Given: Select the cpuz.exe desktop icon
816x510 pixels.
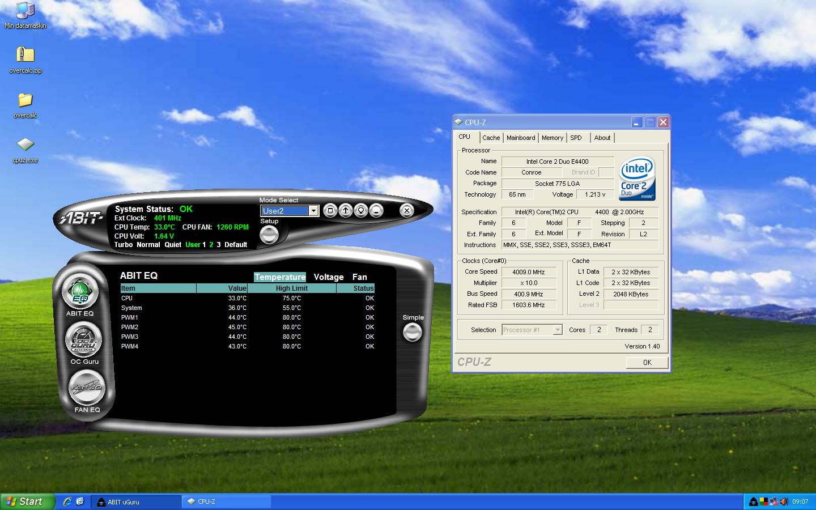Looking at the screenshot, I should coord(25,150).
